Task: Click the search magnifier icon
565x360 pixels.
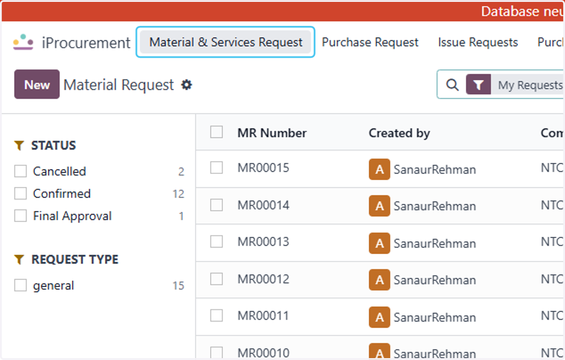Action: coord(452,85)
